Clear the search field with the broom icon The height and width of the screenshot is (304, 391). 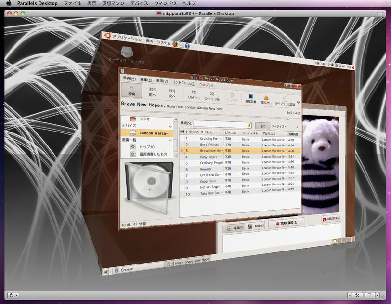[249, 125]
